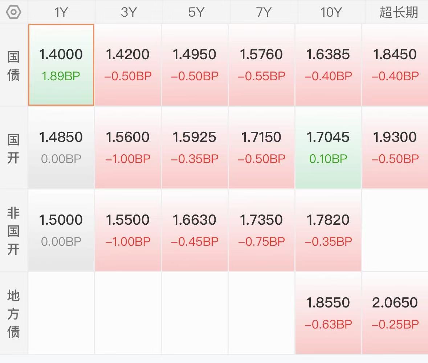Open the 国债 10Y cell showing 1.6385
Viewport: 428px width, 363px height.
tap(328, 65)
